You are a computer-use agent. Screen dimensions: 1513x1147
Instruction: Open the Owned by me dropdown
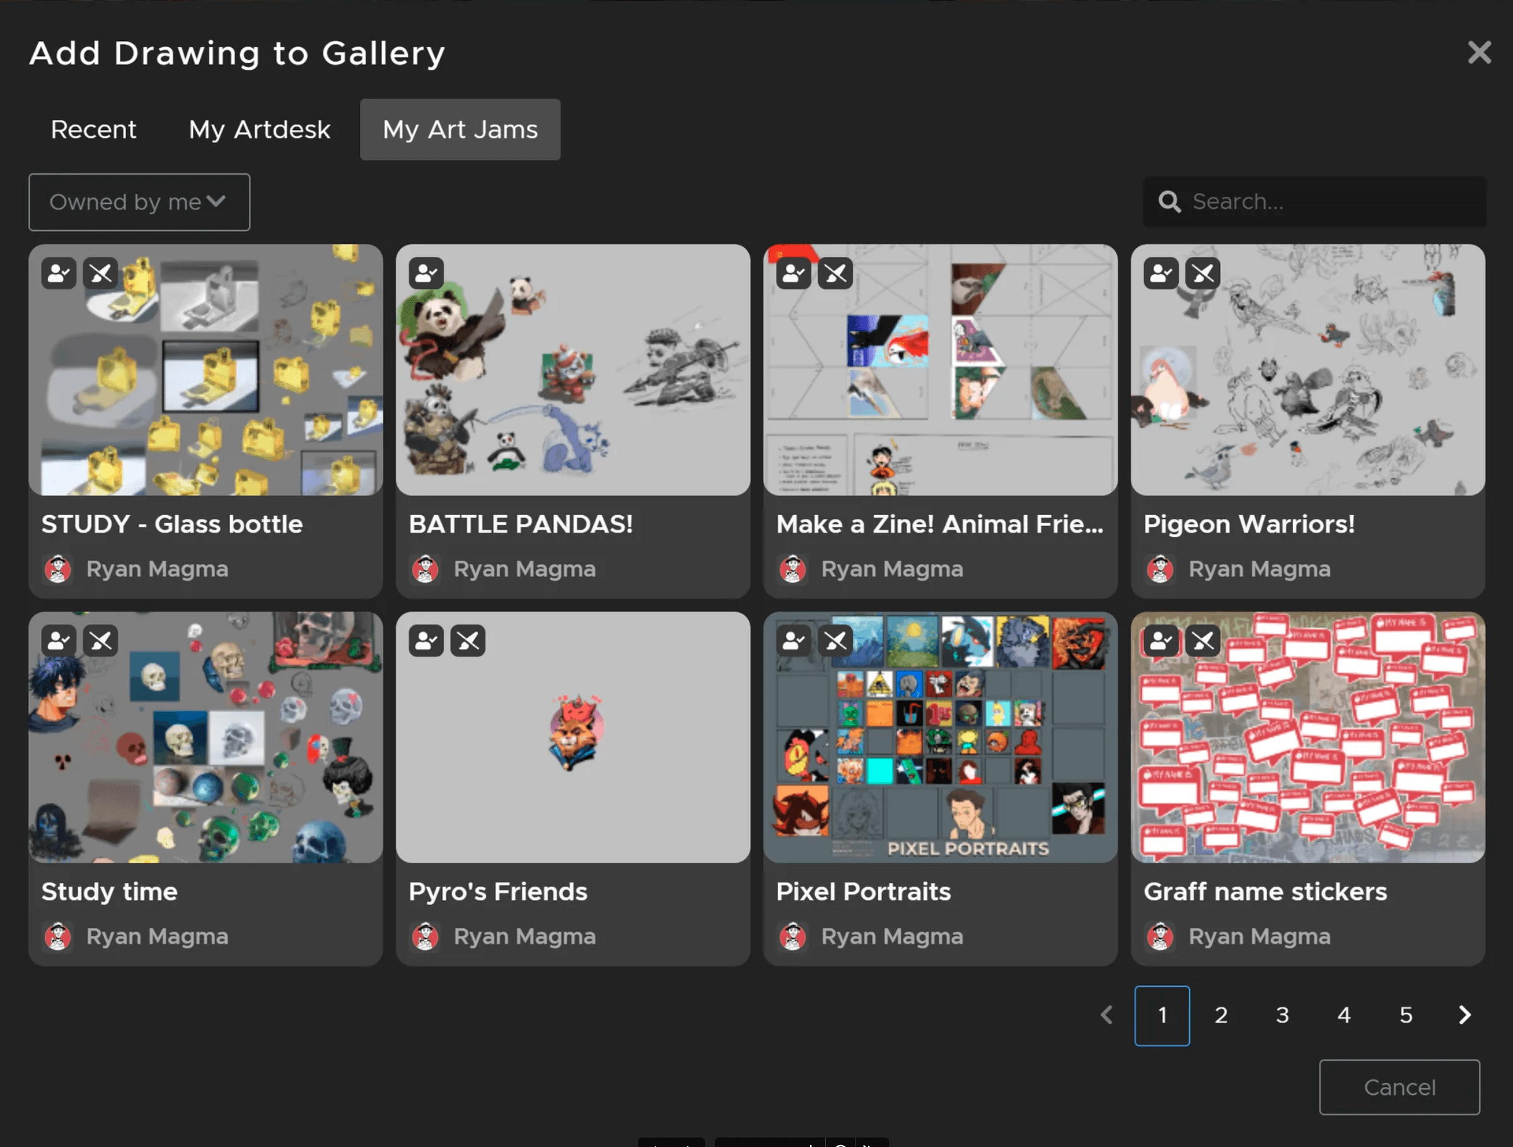pyautogui.click(x=139, y=202)
